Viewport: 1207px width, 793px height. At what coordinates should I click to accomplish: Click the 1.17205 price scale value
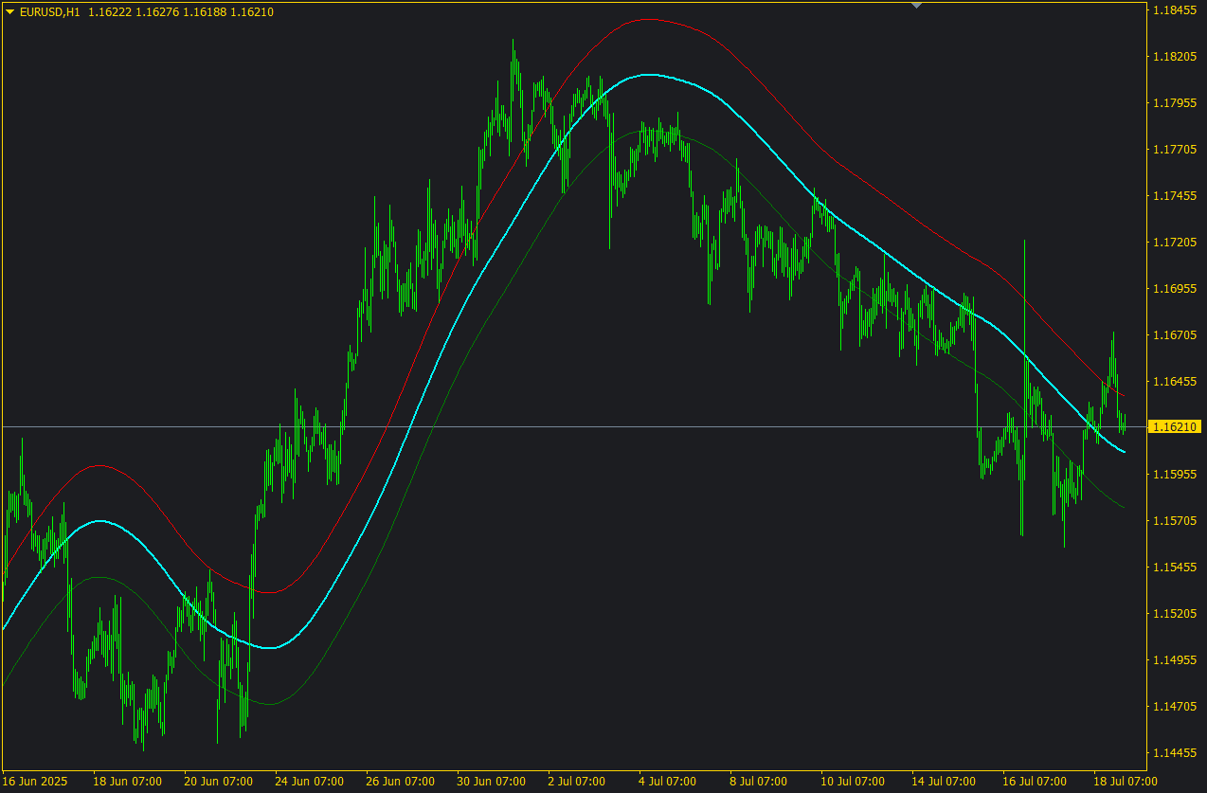pos(1175,242)
